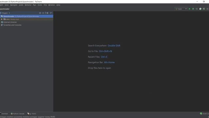The height and width of the screenshot is (118, 209).
Task: Click the expand/collapse all icon in Project panel
Action: 43,13
